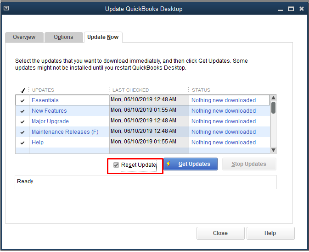This screenshot has height=252, width=309.
Task: Click the updates list scroll down arrow
Action: (x=273, y=150)
